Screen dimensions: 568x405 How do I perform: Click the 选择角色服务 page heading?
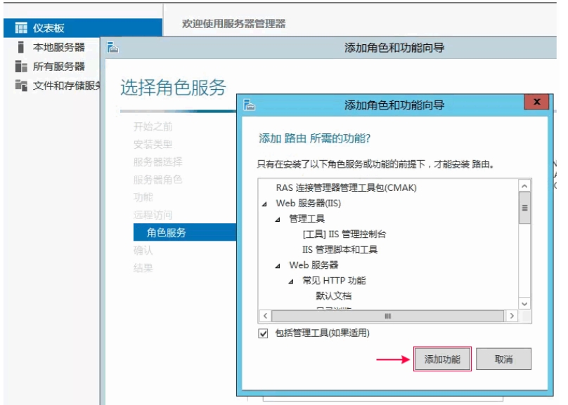point(173,88)
